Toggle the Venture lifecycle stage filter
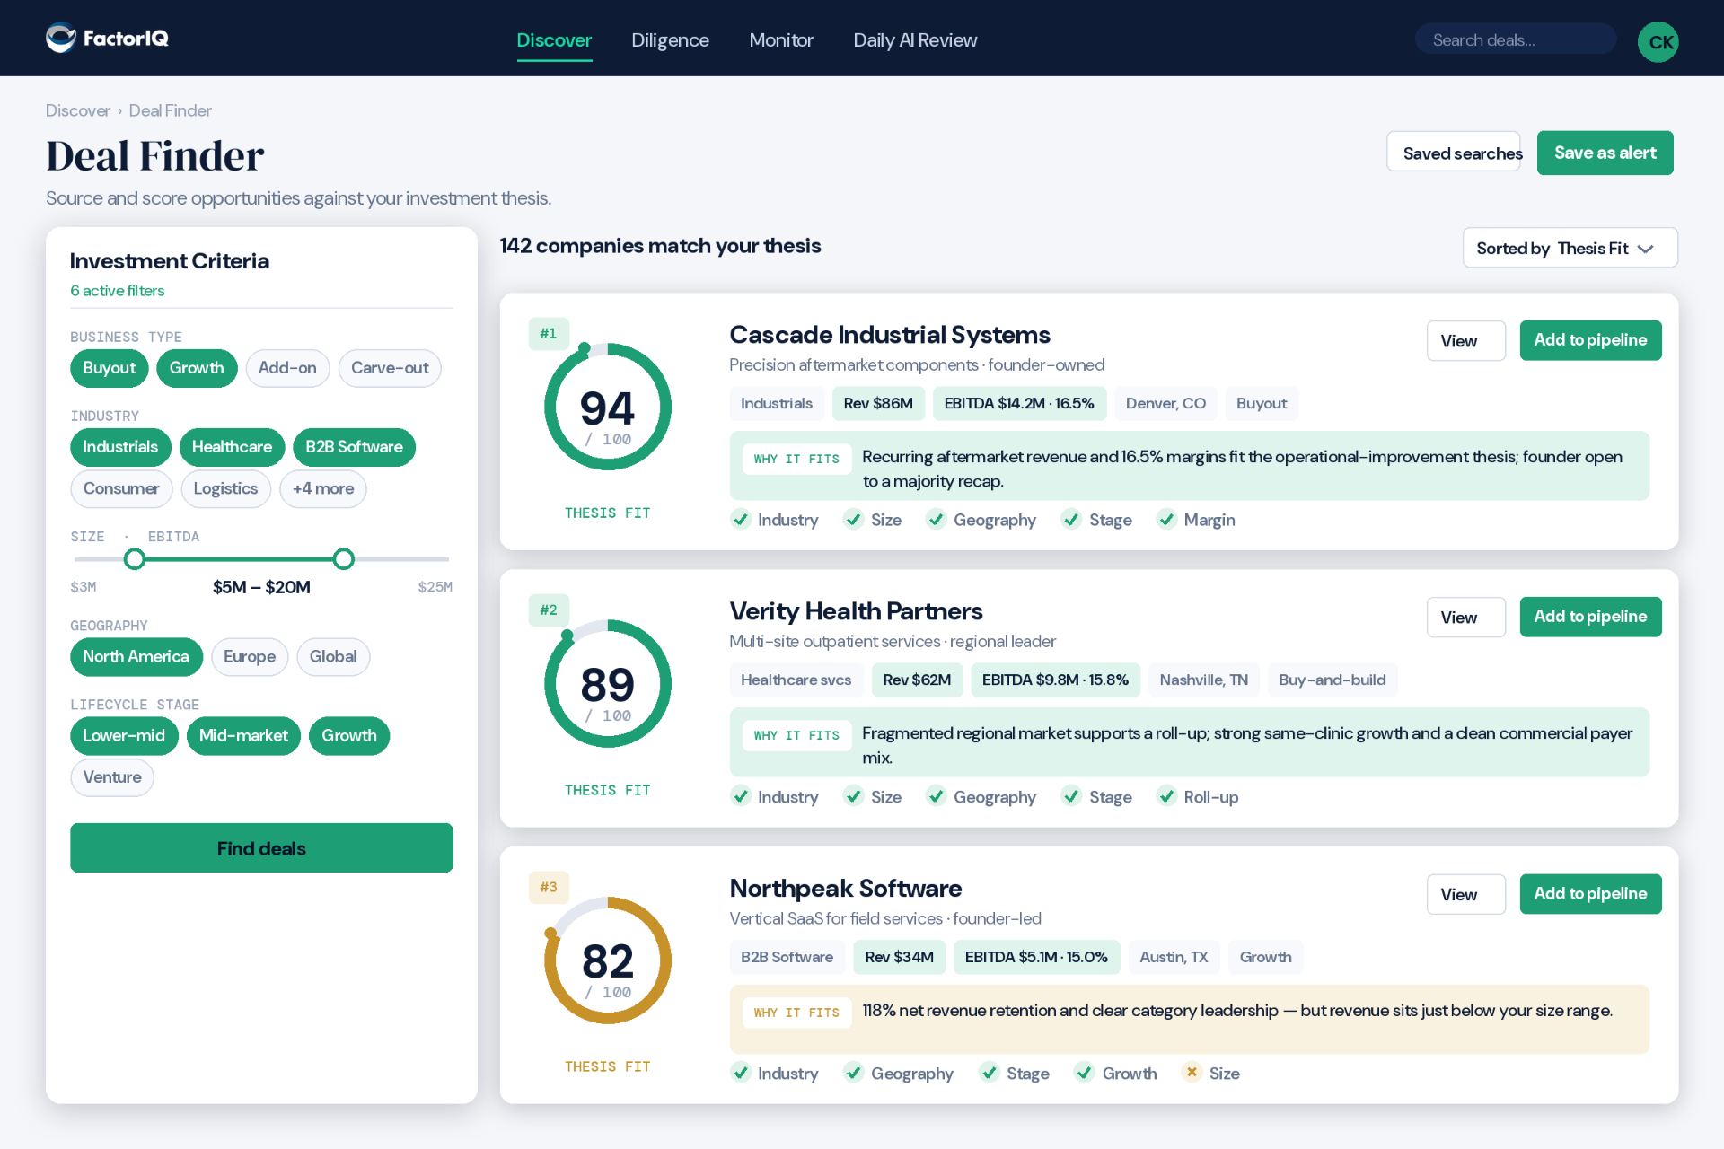The image size is (1724, 1149). click(112, 777)
